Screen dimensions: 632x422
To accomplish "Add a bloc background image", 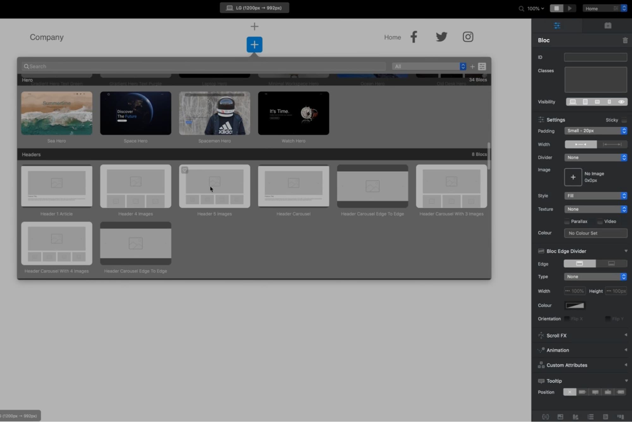I will (x=573, y=177).
